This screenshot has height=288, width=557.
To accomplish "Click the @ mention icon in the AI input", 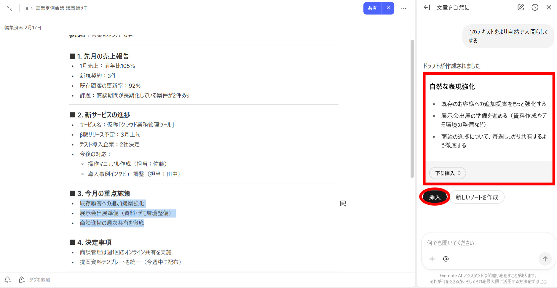I will coord(446,259).
